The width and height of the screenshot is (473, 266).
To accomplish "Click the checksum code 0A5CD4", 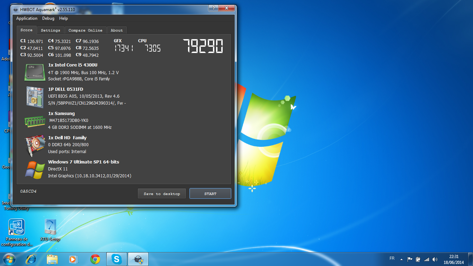I will tap(28, 191).
